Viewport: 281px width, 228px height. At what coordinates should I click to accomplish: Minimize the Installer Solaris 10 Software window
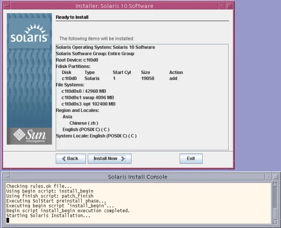click(222, 6)
